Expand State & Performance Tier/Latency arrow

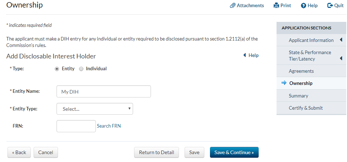pos(341,58)
